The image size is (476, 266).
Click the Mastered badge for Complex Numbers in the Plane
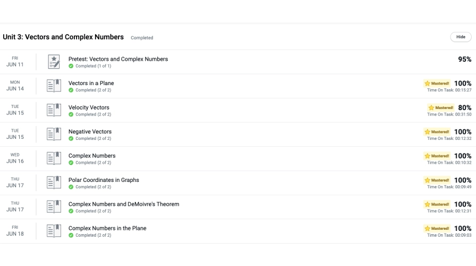pyautogui.click(x=437, y=228)
